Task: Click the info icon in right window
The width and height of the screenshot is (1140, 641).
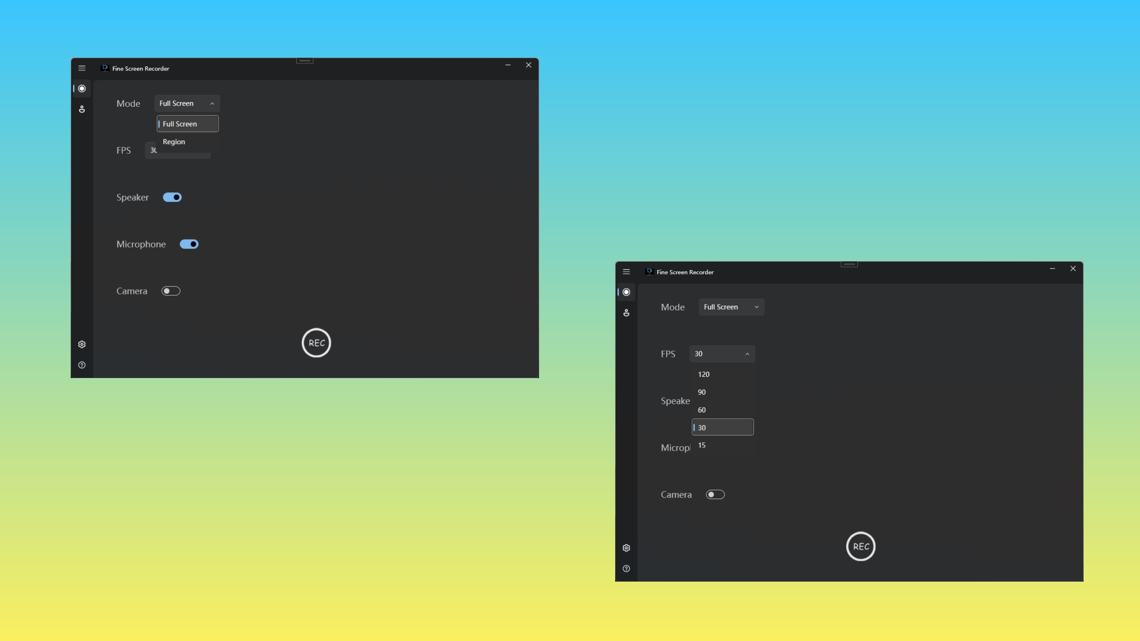Action: (x=626, y=568)
